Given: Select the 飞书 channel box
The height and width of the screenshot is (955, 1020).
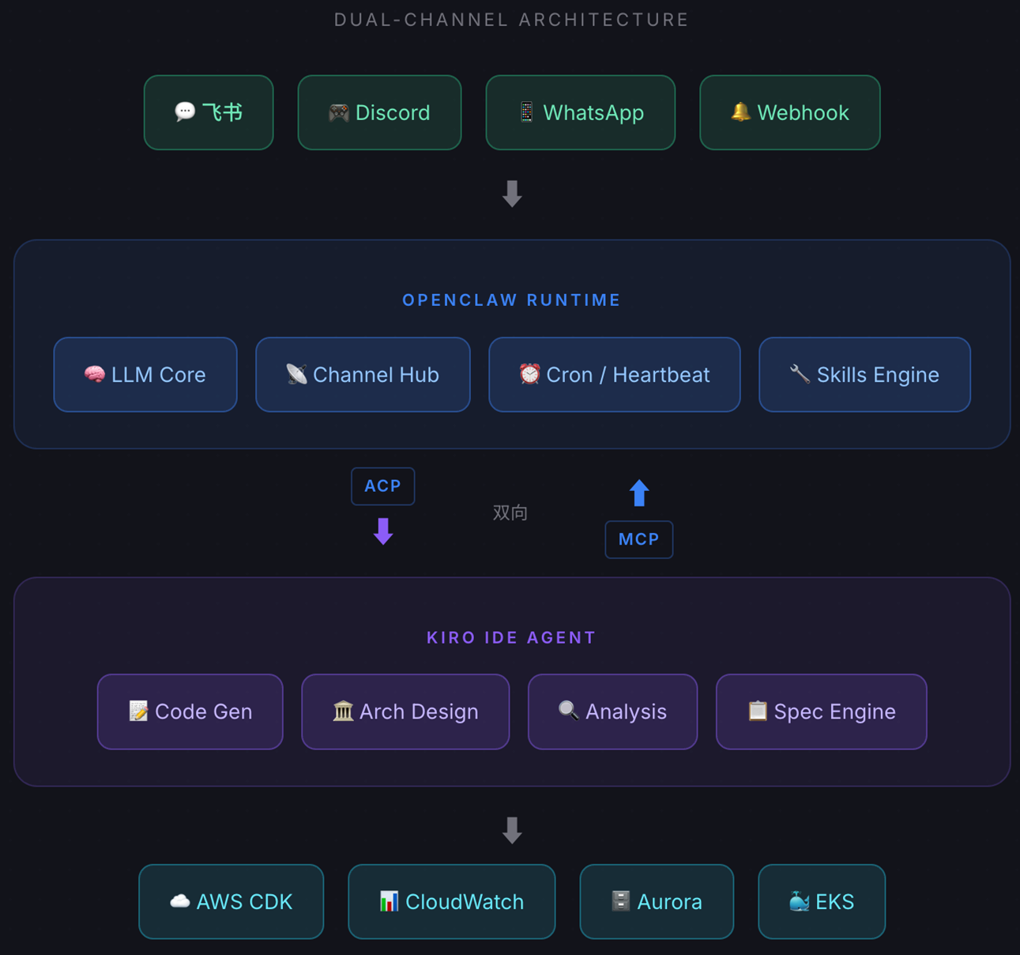Looking at the screenshot, I should coord(209,112).
